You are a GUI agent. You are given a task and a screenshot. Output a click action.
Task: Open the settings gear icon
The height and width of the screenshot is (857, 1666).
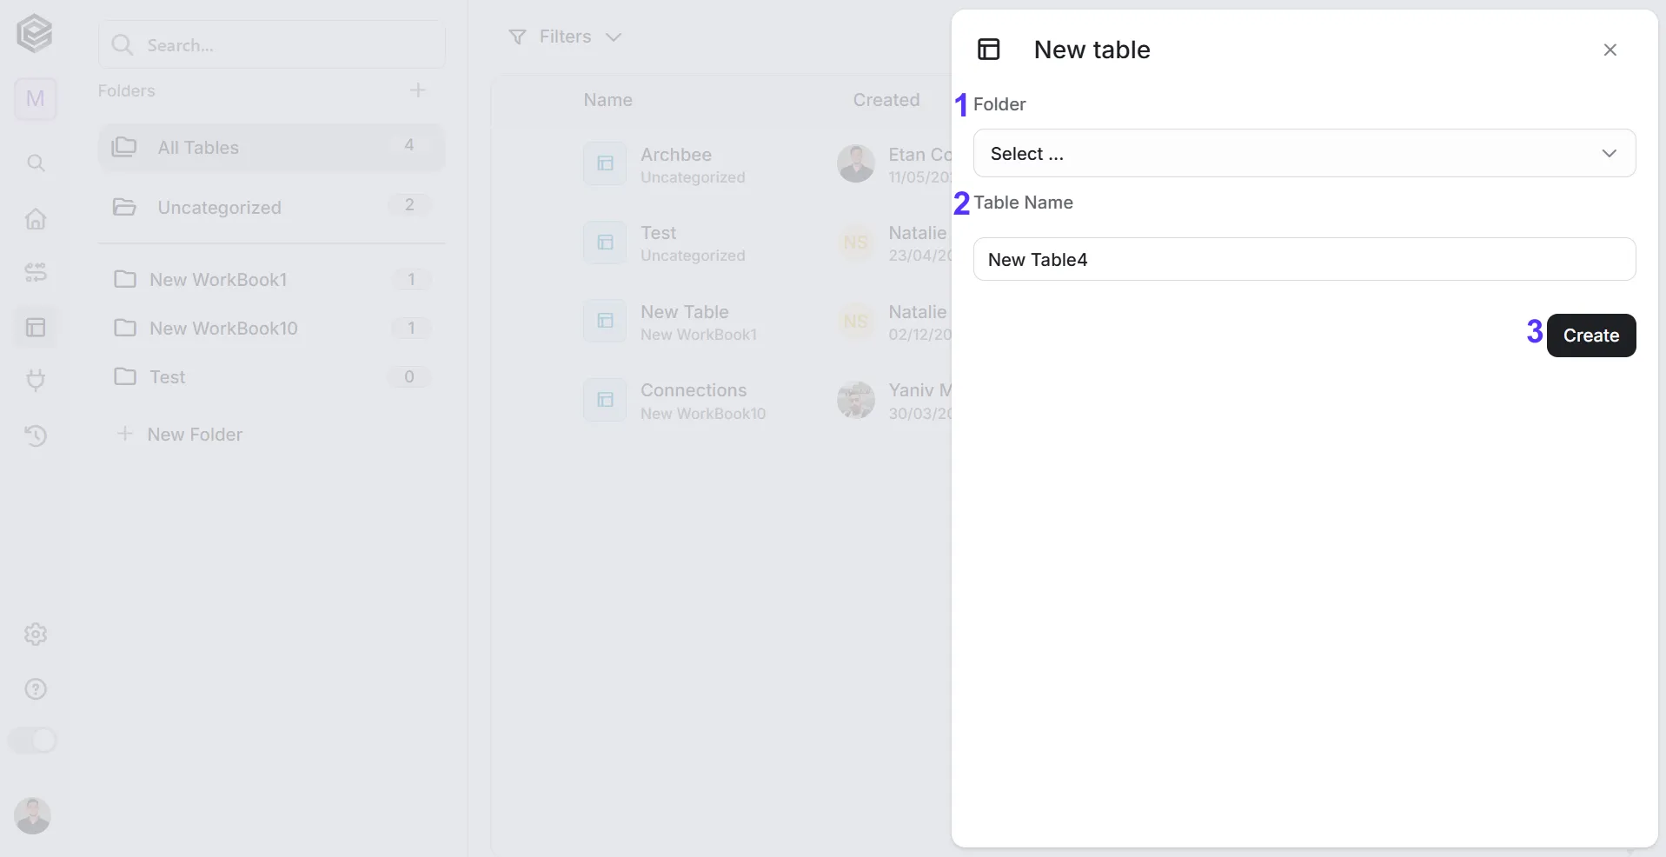click(x=36, y=634)
